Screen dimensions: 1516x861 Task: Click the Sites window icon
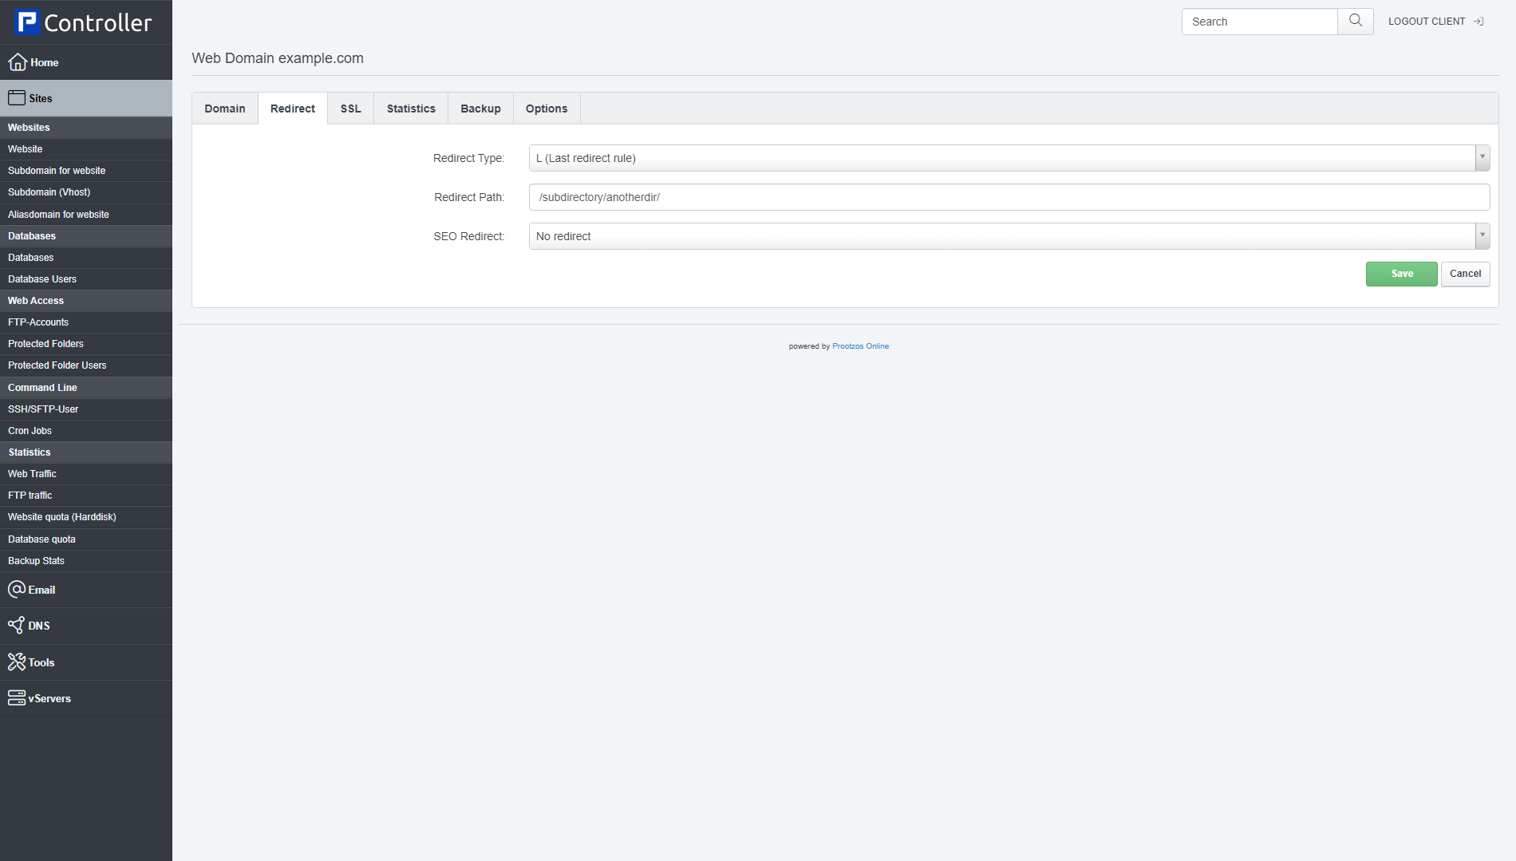(17, 98)
